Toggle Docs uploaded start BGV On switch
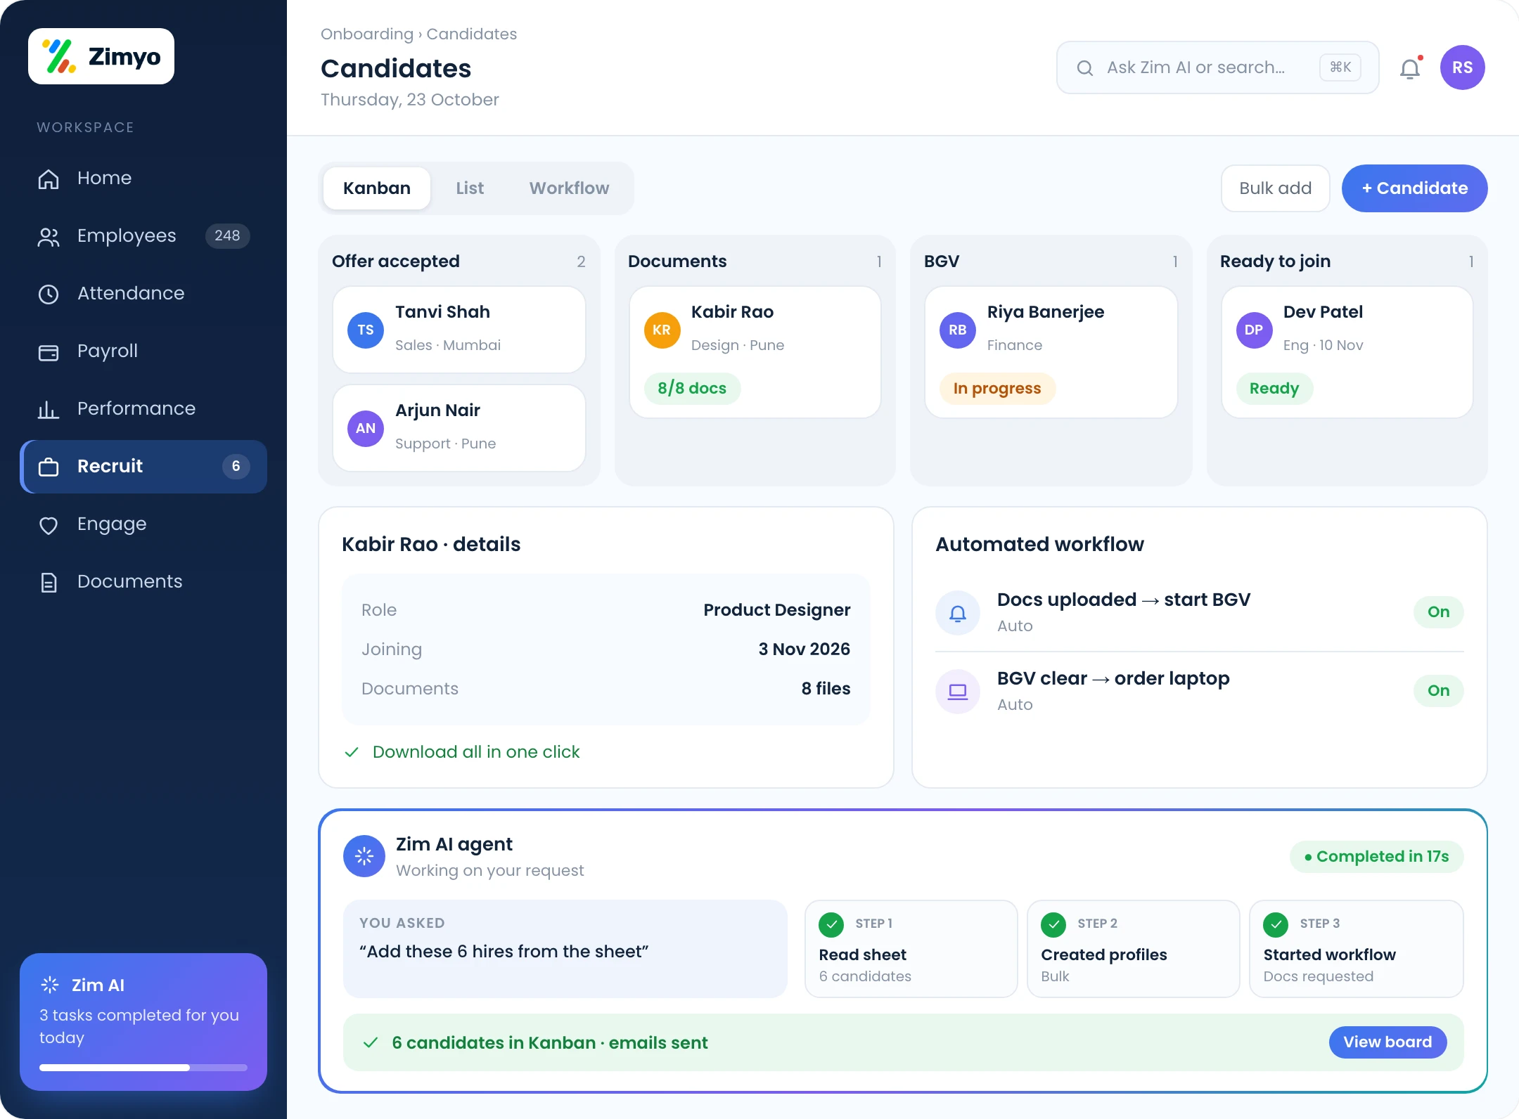The height and width of the screenshot is (1119, 1519). tap(1439, 612)
